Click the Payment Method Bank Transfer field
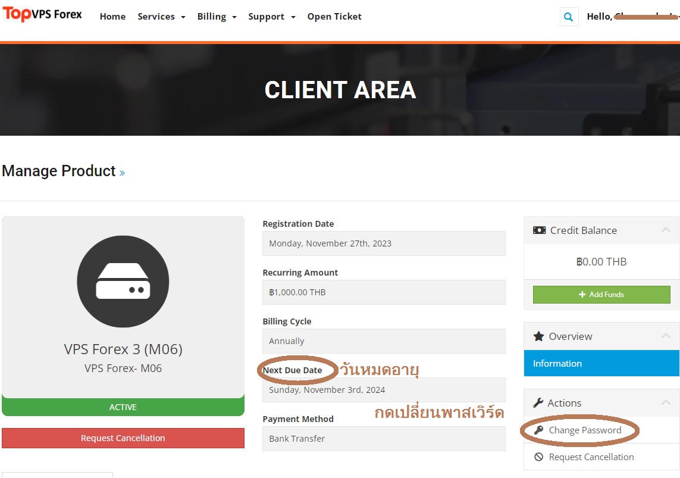The height and width of the screenshot is (478, 680). coord(384,439)
